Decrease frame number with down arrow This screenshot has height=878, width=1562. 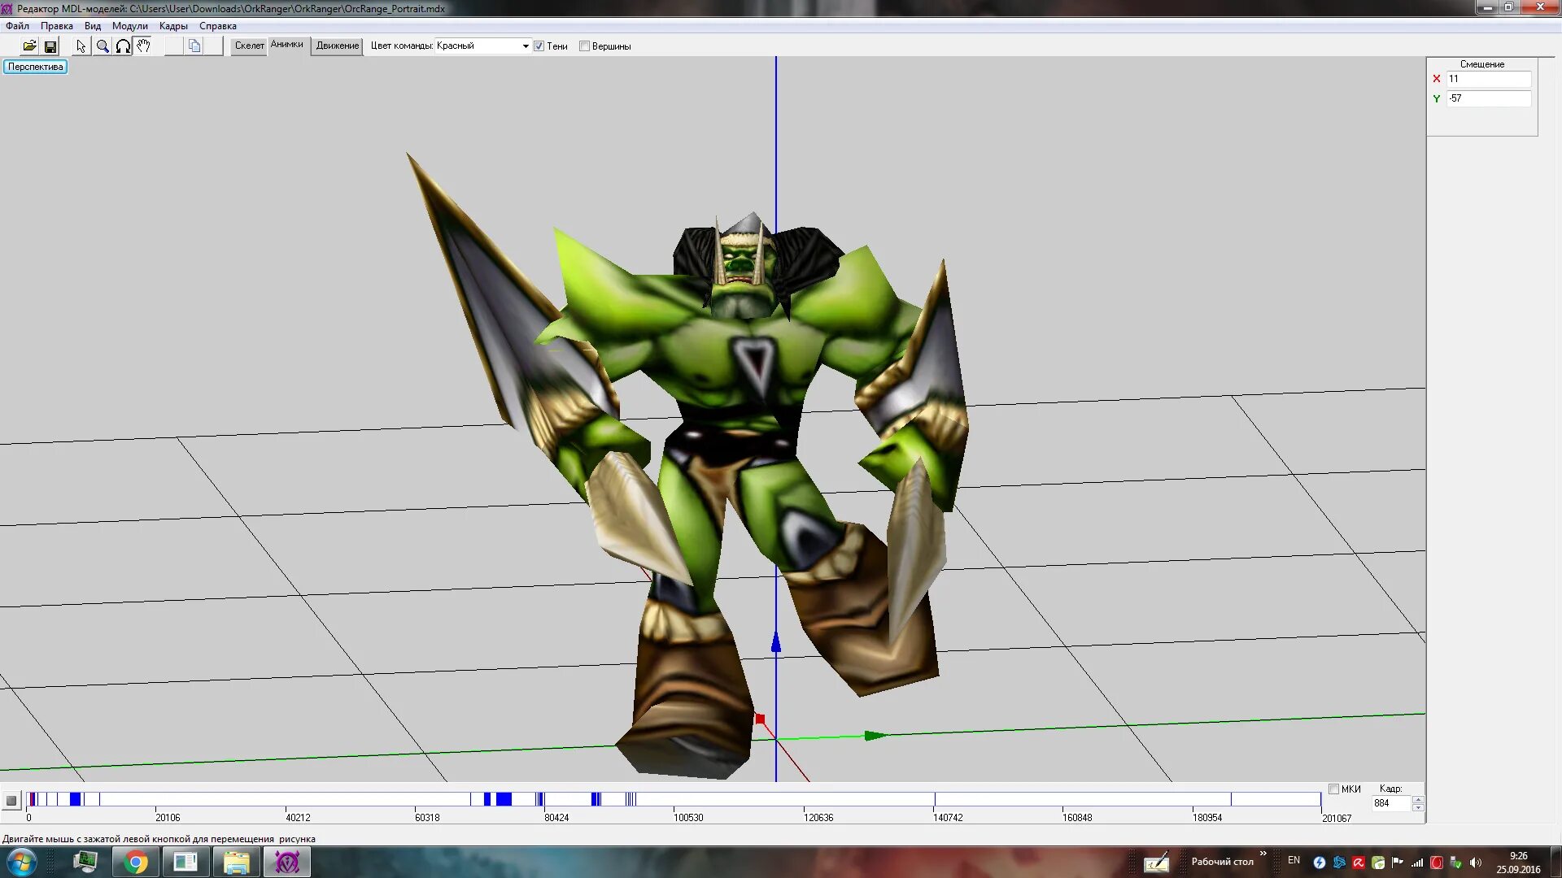click(1418, 807)
